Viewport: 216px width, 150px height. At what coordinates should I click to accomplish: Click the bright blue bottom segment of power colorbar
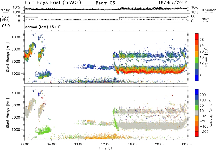tap(197, 78)
